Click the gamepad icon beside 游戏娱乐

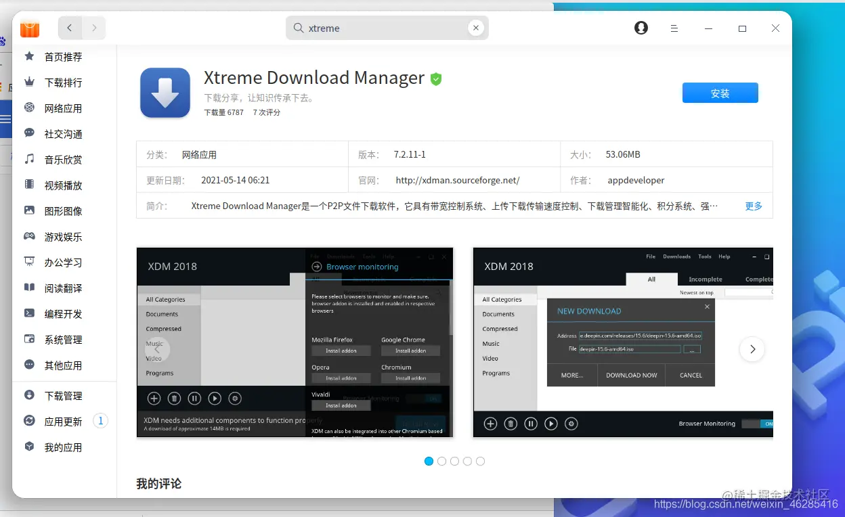[29, 236]
